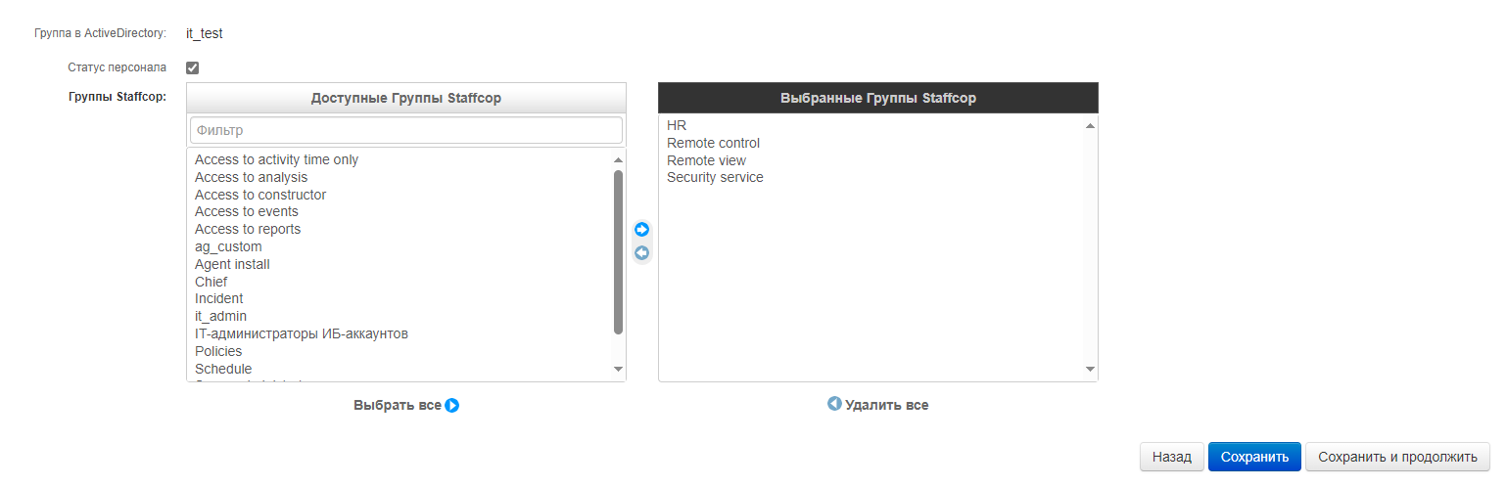Click the Сохранить button
The height and width of the screenshot is (487, 1506).
(1254, 457)
